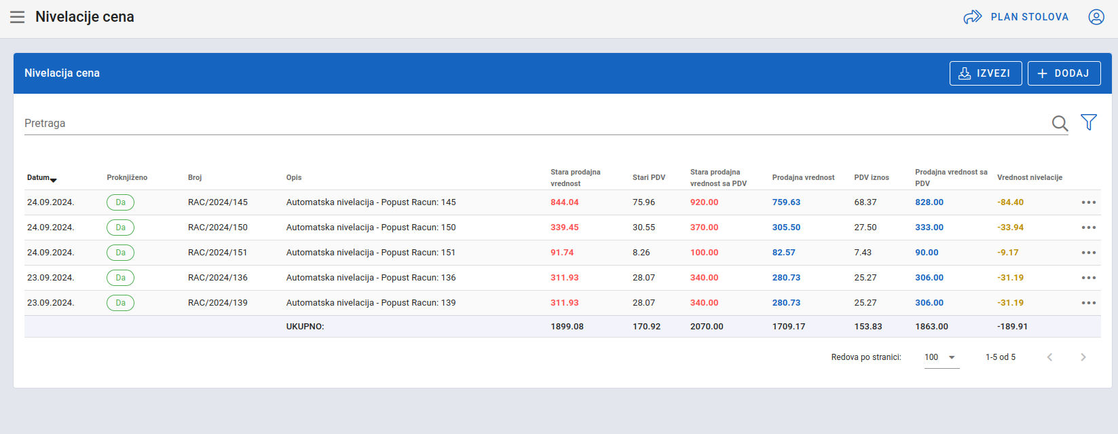Click the Da badge for RAC/2024/145

tap(120, 202)
